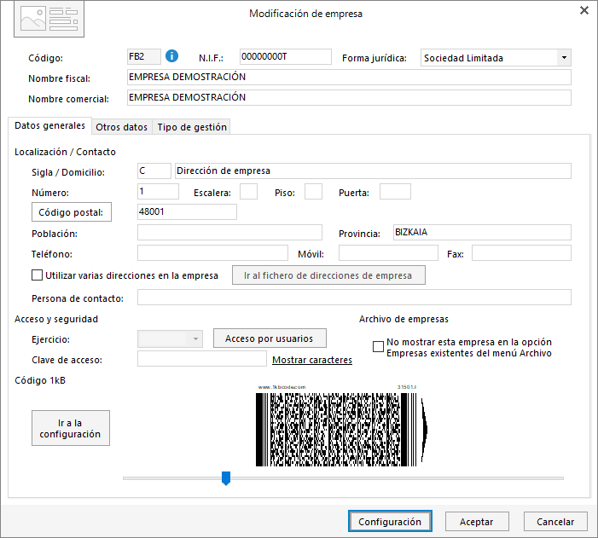Screen dimensions: 598x538
Task: Click the 1kB barcode image
Action: pos(341,425)
